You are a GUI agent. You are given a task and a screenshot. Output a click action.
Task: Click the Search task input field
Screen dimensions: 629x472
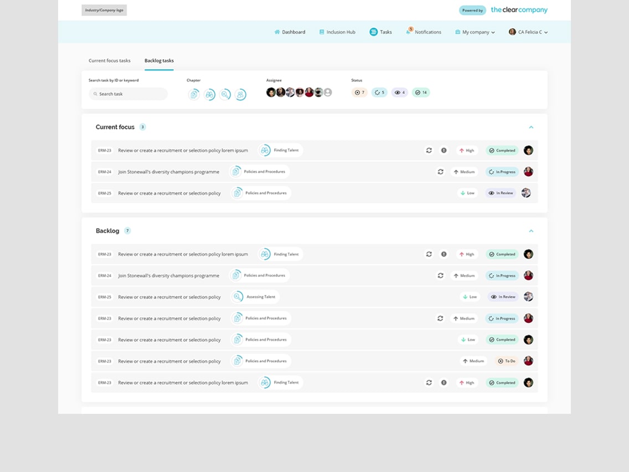click(128, 94)
